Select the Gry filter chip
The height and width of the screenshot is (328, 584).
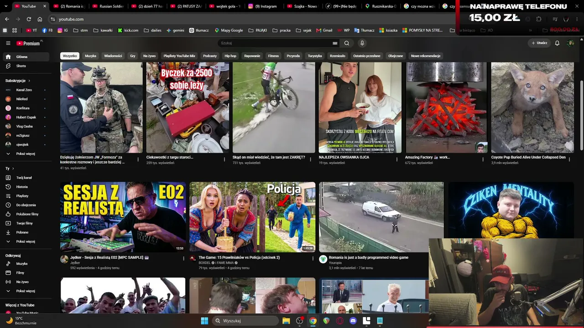tap(133, 56)
